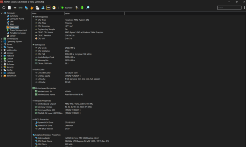Click the monitor diagnostics toolbar icon
The height and width of the screenshot is (147, 246).
[26, 8]
